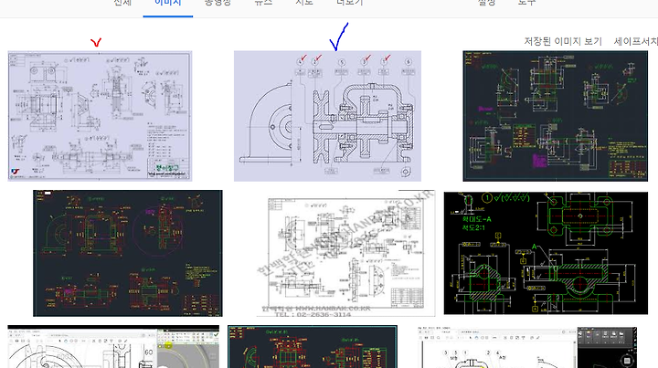The image size is (658, 368).
Task: Select the '이미지' search tab
Action: [x=168, y=3]
